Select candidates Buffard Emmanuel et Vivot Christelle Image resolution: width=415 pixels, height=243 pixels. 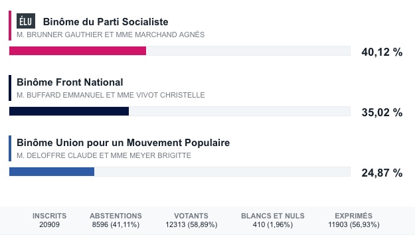click(111, 95)
